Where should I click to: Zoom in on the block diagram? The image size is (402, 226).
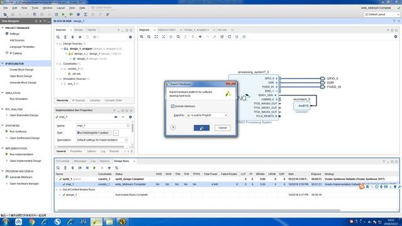coord(141,37)
